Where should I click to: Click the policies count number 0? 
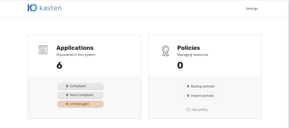coord(180,65)
